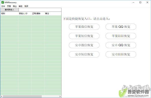151x98 pixels.
Task: Click the 查找联系人 button
Action: [x=9, y=10]
